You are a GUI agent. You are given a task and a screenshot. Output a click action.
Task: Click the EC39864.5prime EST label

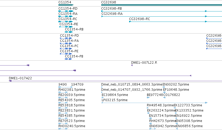[115, 95]
